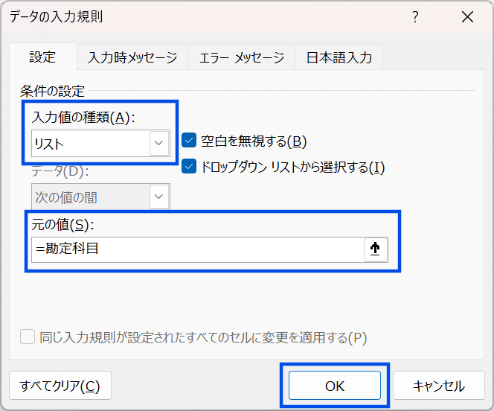Image resolution: width=494 pixels, height=411 pixels.
Task: Click the 入力値の種類(A) label
Action: click(x=86, y=118)
